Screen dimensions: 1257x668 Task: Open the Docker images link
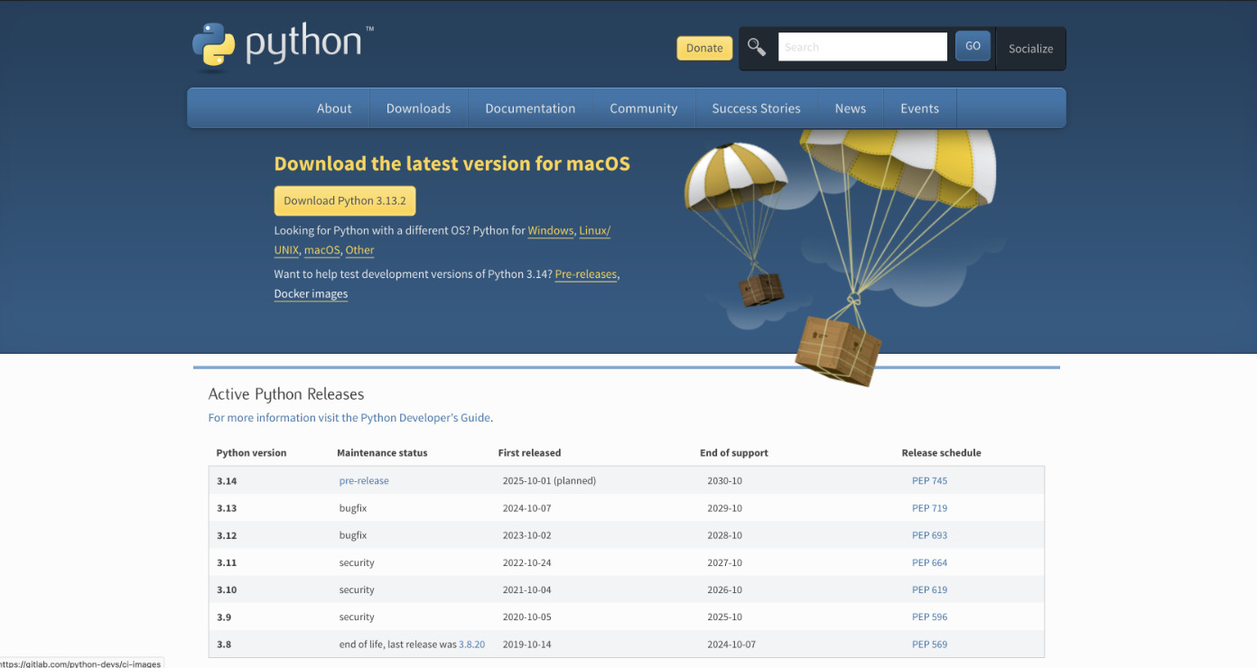[x=311, y=293]
